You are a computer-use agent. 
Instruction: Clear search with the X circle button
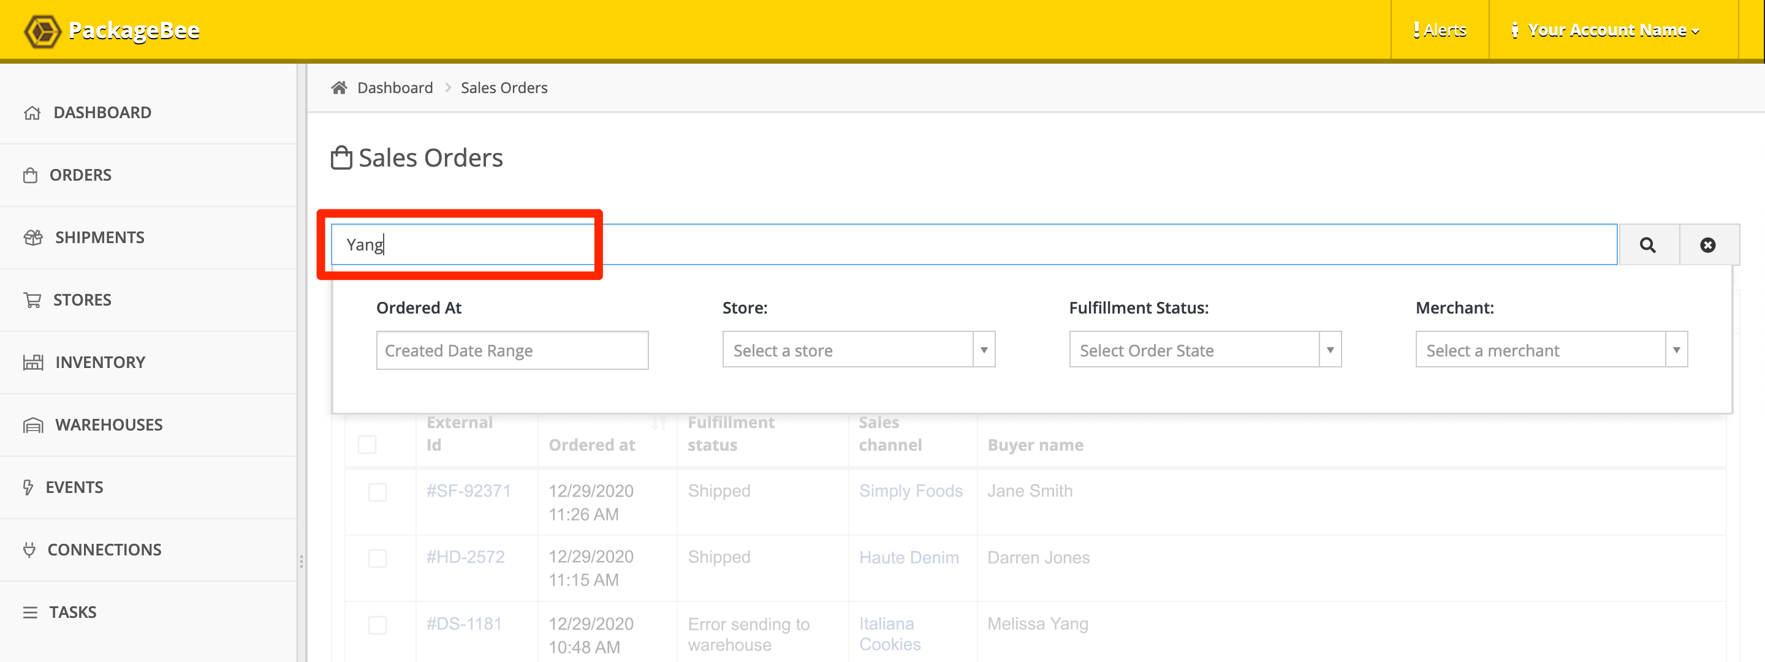(x=1708, y=244)
